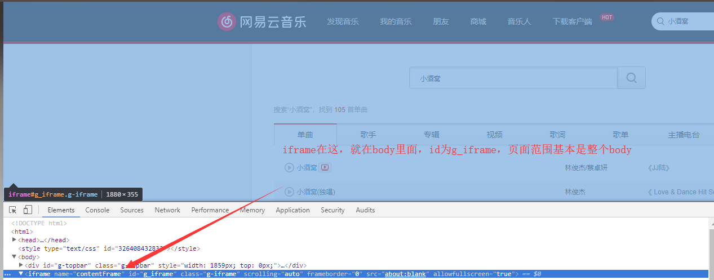Click the search magnifier button beside 小酒窝
This screenshot has height=280, width=714.
[632, 78]
